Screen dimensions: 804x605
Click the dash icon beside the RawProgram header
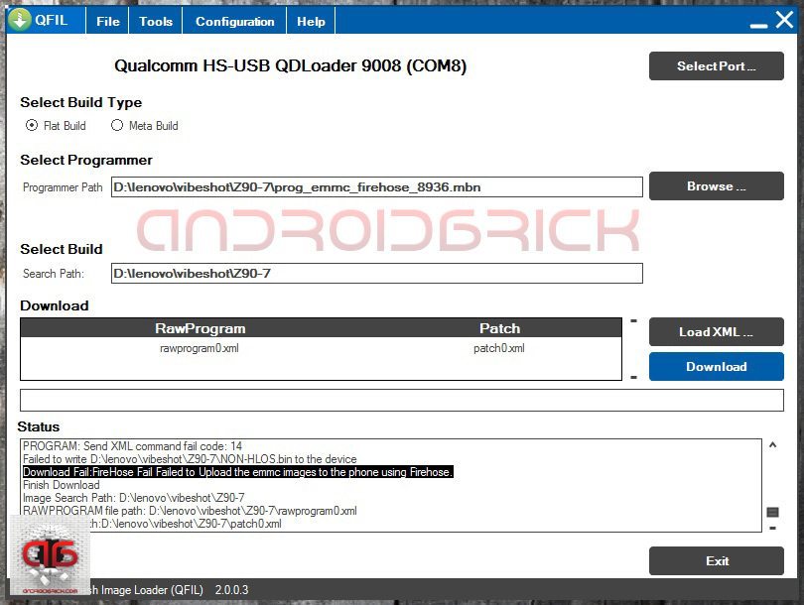click(x=633, y=320)
